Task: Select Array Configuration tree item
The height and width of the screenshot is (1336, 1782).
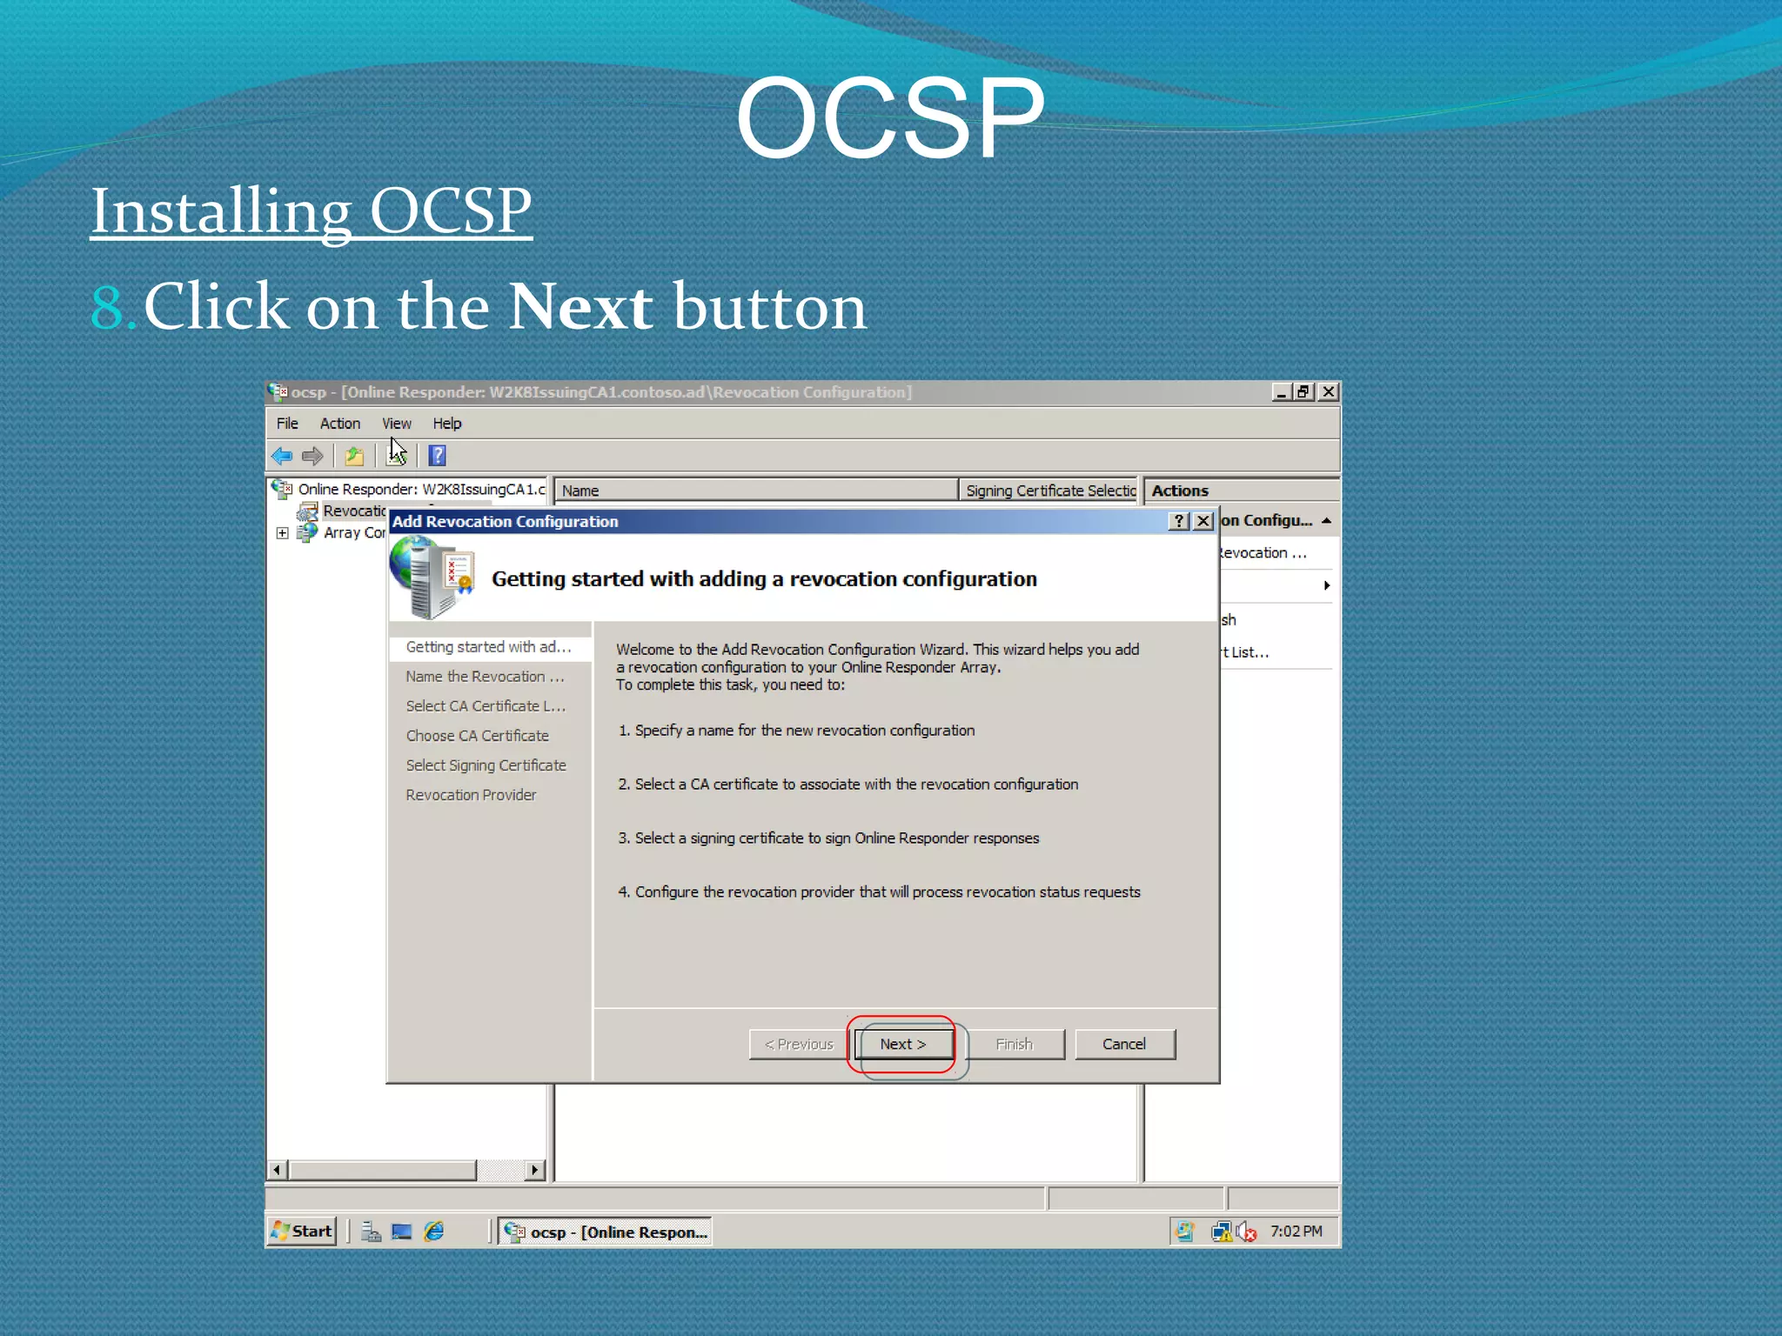Action: tap(354, 533)
